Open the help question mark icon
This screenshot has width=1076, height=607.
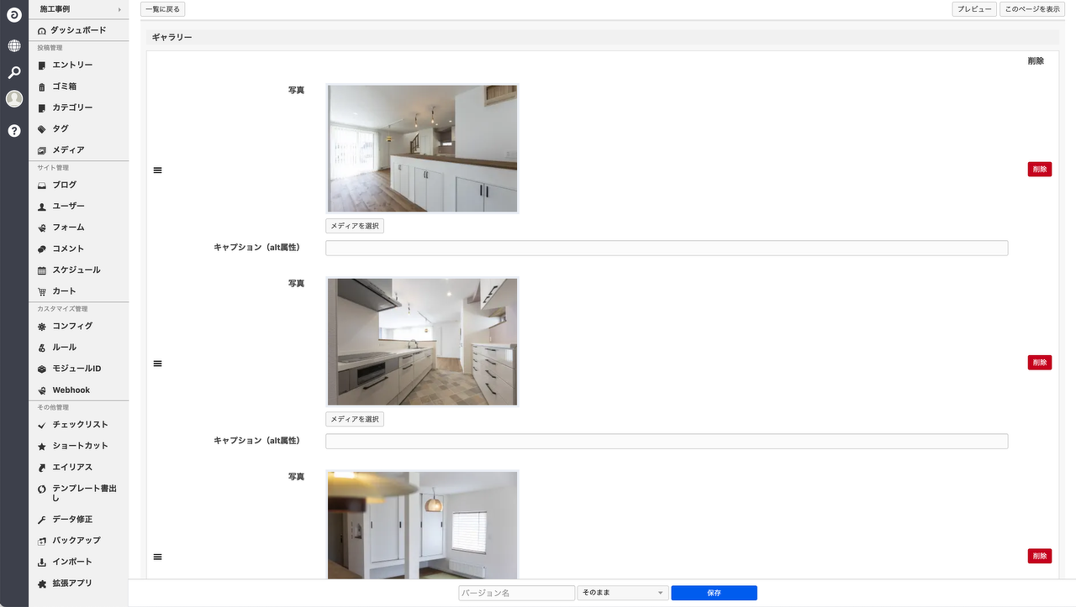[14, 130]
